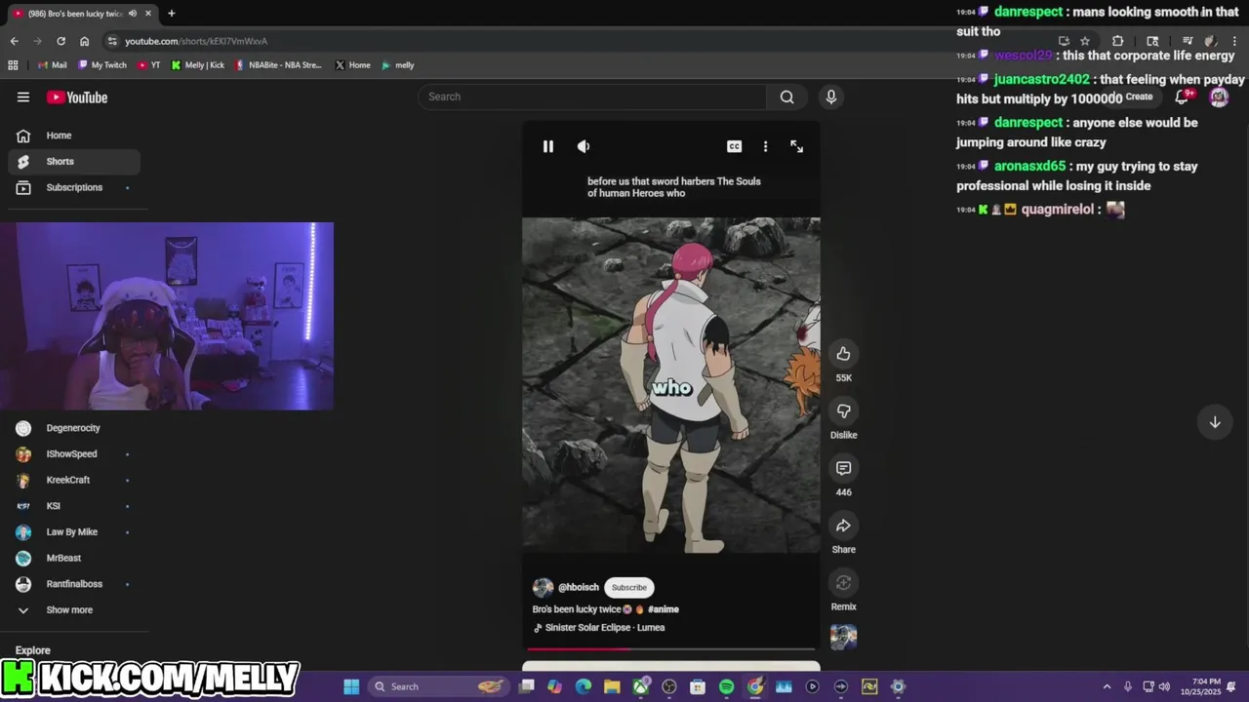
Task: Open Subscriptions in the sidebar
Action: pyautogui.click(x=74, y=187)
